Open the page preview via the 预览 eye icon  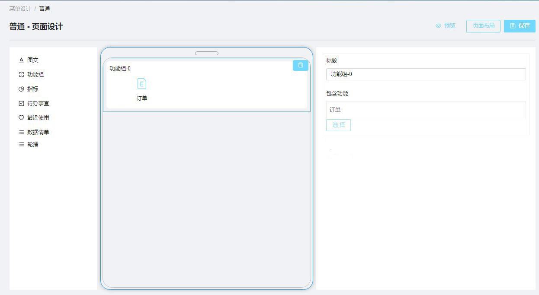pos(438,26)
